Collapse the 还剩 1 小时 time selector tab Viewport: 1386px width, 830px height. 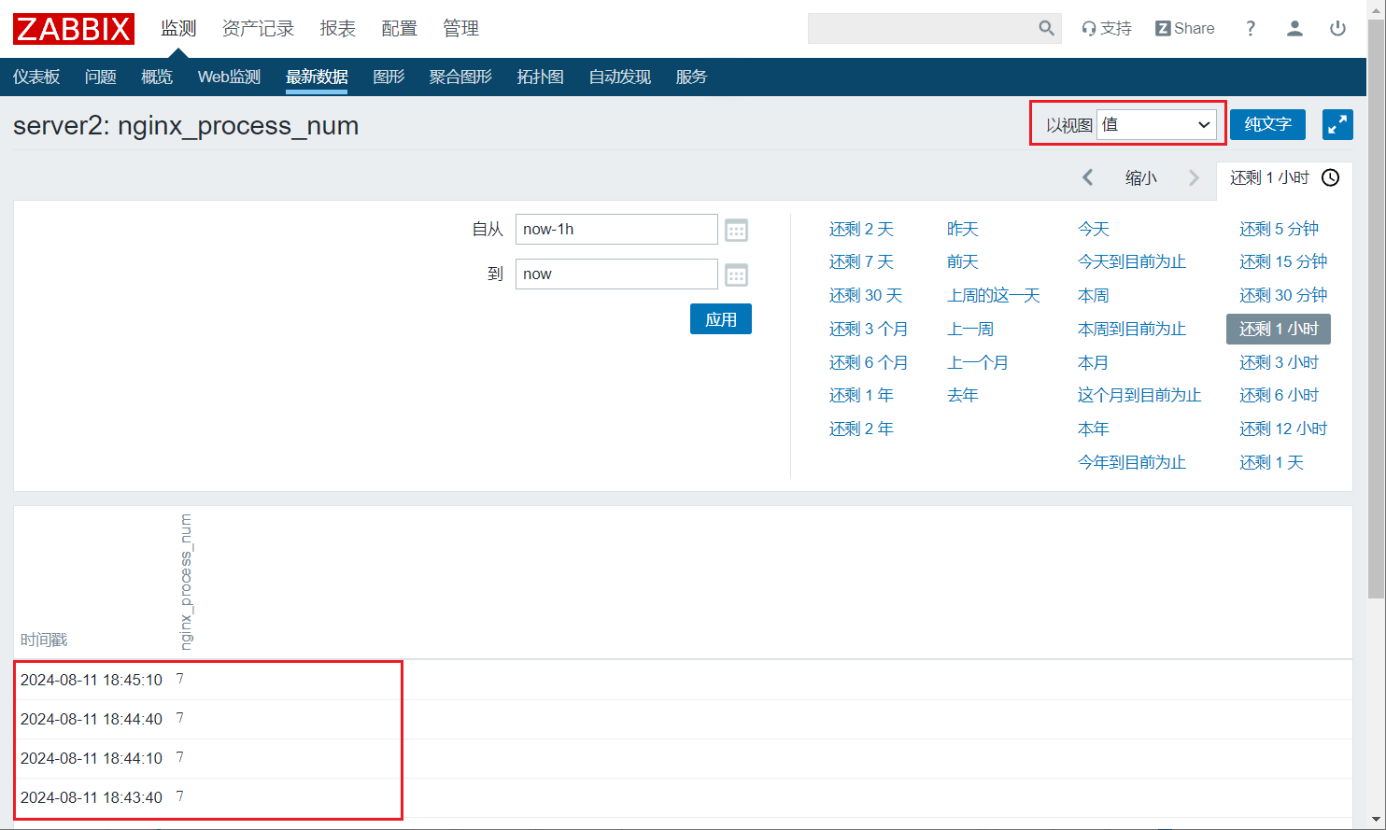coord(1283,177)
